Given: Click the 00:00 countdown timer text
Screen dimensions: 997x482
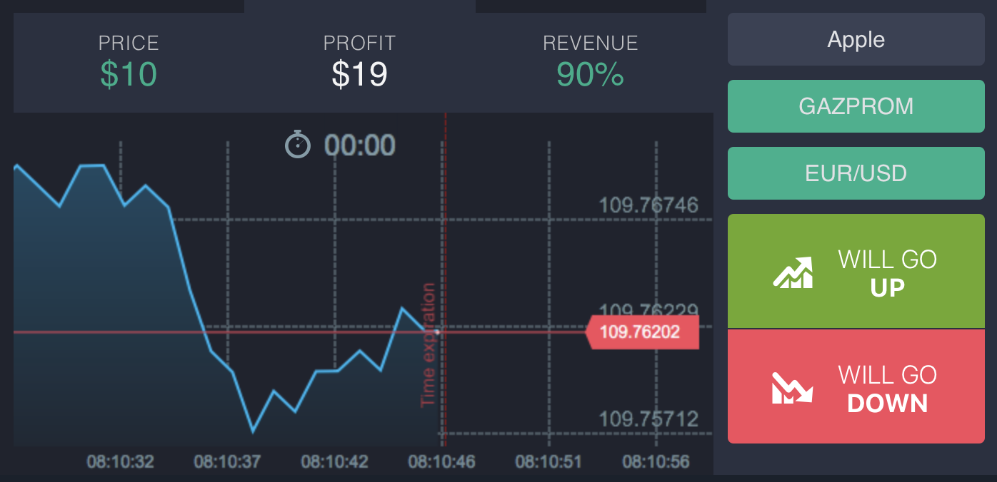Looking at the screenshot, I should 359,145.
